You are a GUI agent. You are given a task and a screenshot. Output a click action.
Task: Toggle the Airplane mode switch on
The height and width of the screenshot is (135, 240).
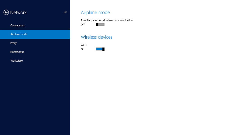pos(100,25)
